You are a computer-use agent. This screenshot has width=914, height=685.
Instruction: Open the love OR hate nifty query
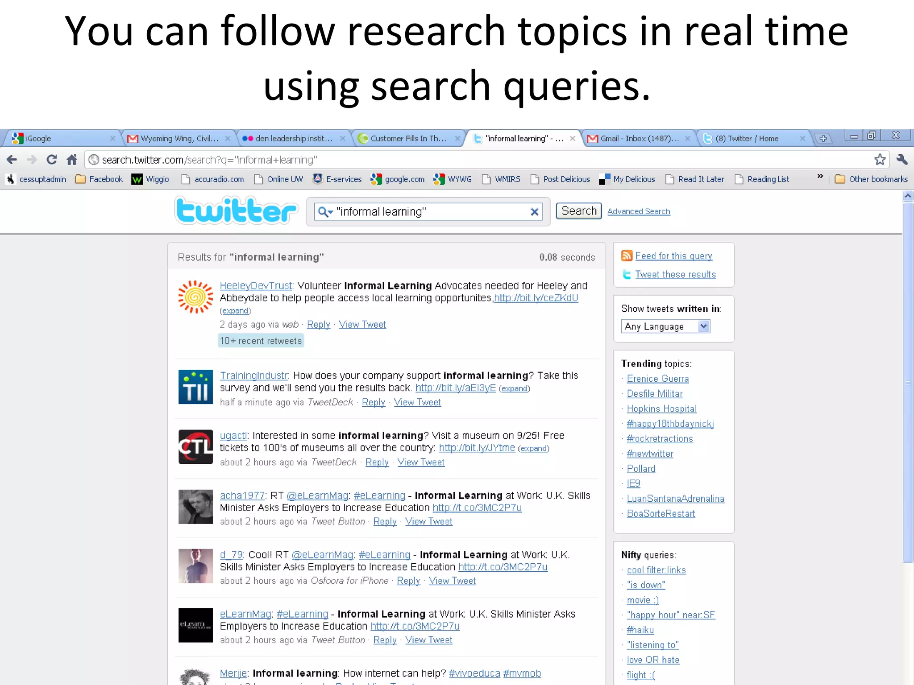click(653, 660)
